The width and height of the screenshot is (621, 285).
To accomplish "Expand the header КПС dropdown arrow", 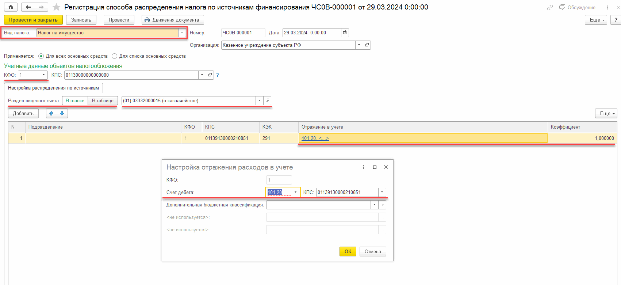I will tap(202, 75).
